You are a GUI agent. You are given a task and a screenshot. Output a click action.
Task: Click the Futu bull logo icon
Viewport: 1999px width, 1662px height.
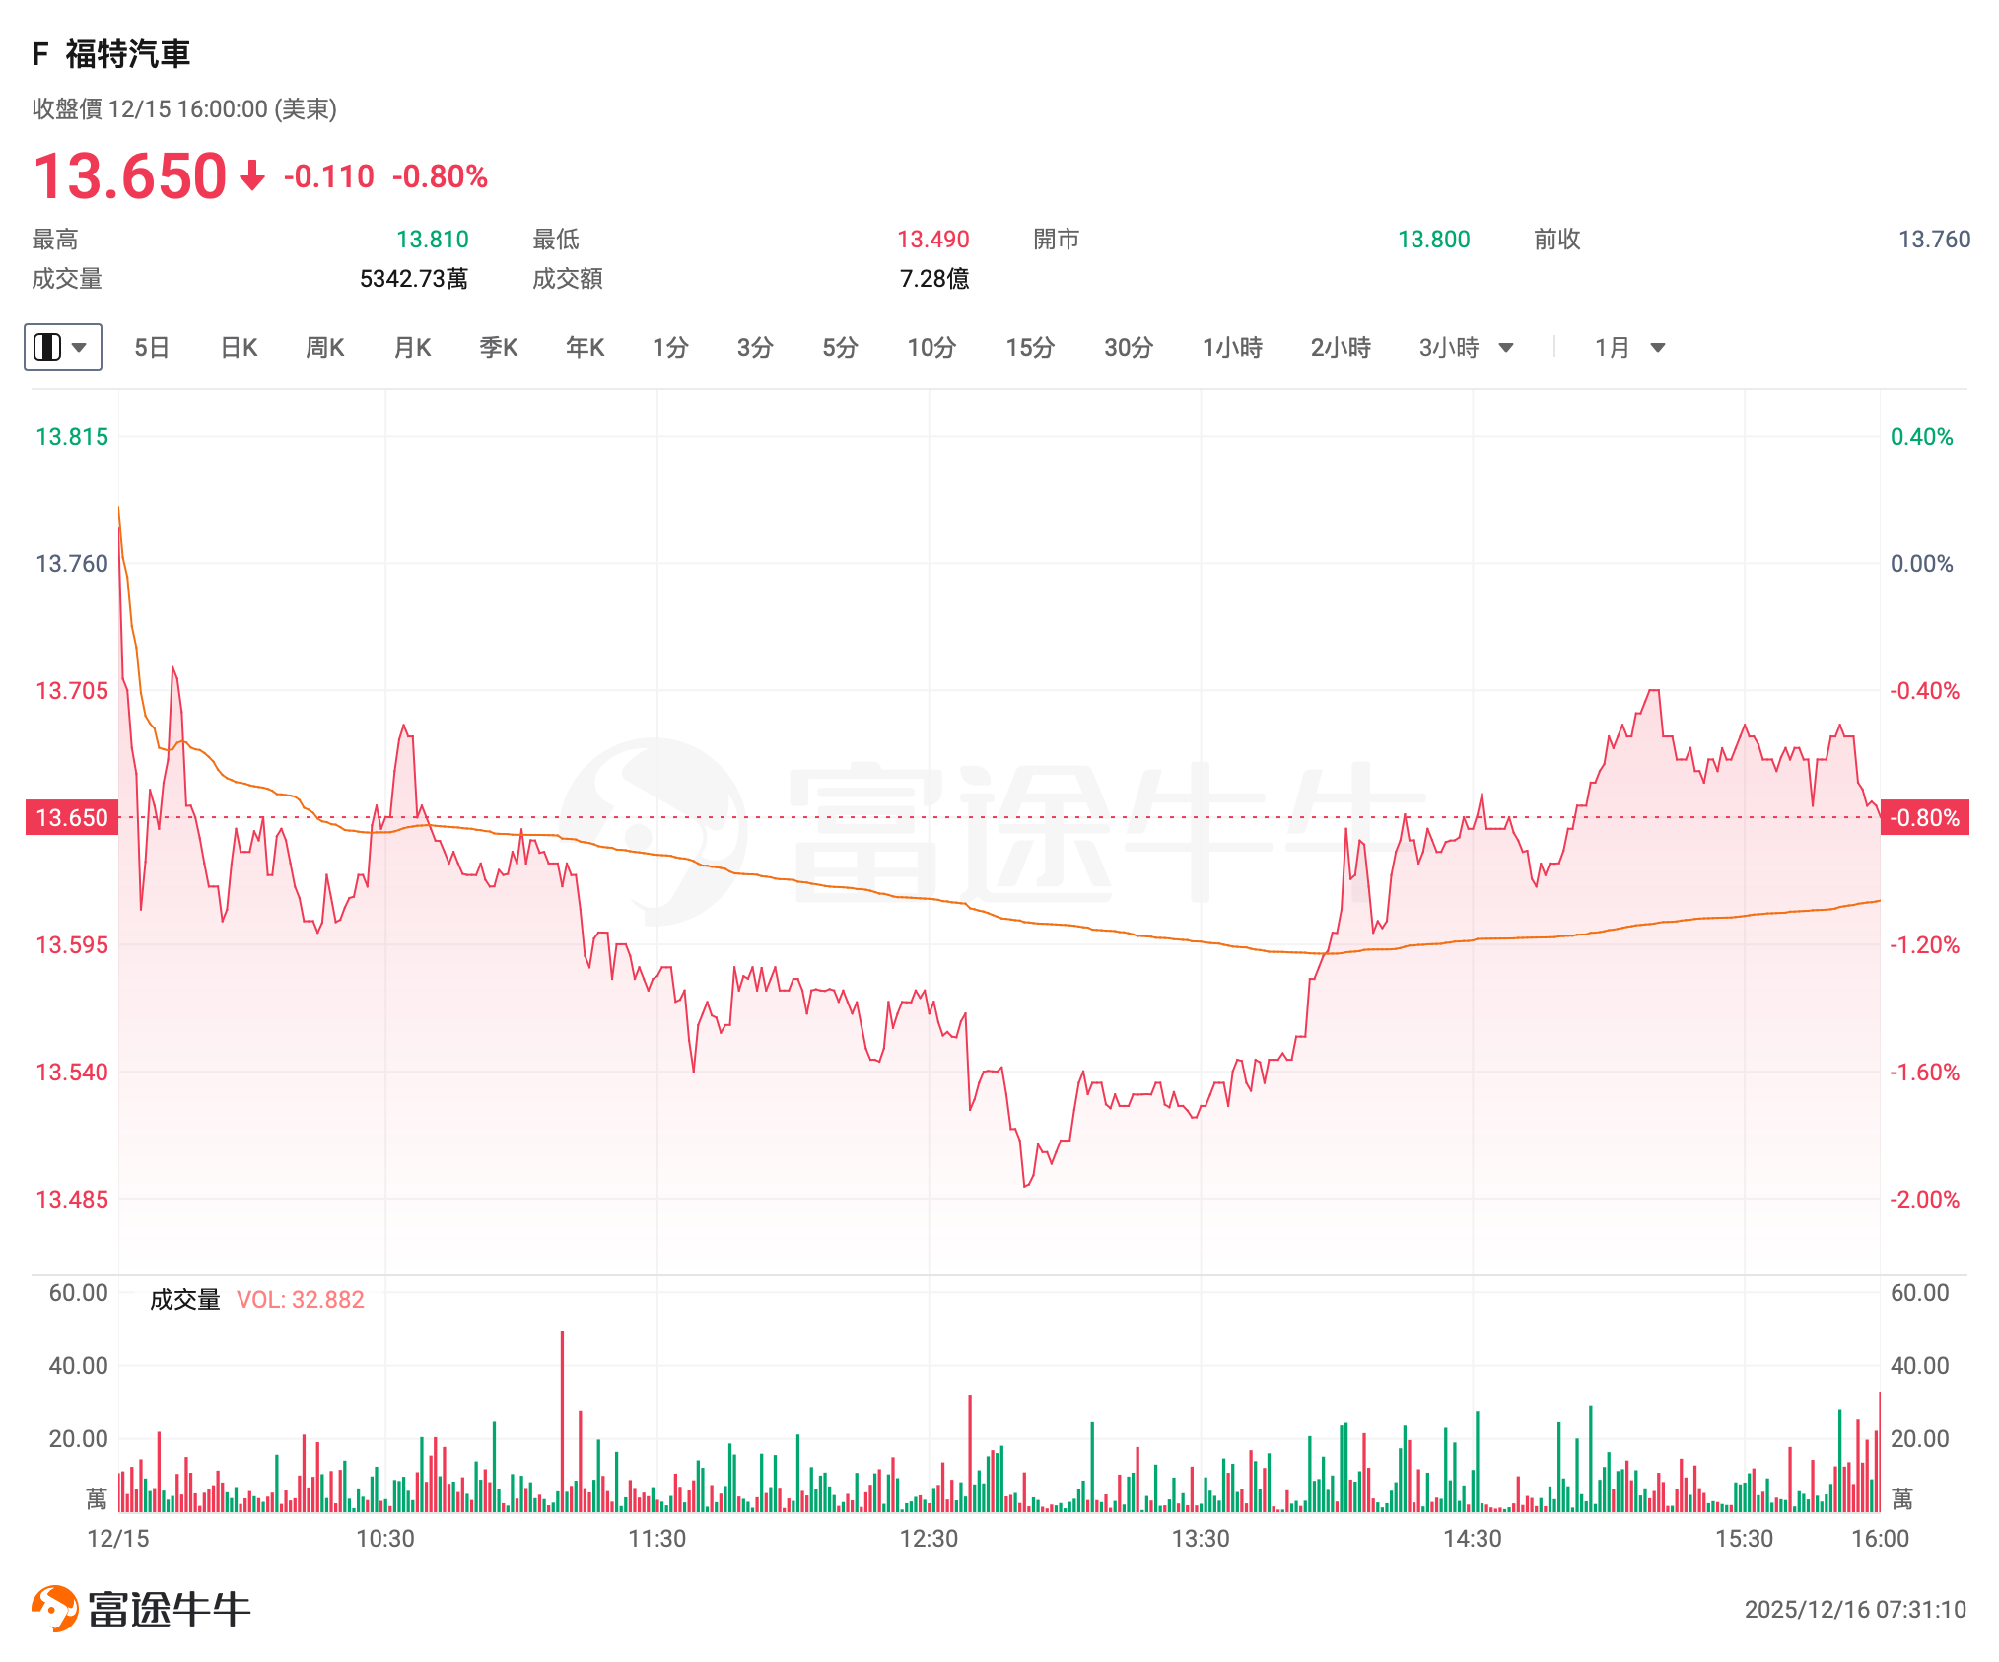click(55, 1608)
